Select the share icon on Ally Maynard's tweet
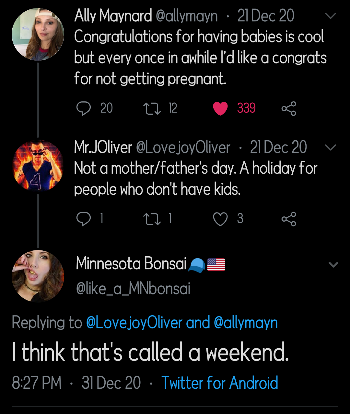 pyautogui.click(x=289, y=109)
